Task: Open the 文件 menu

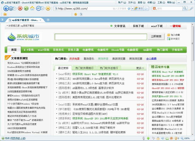Action: point(132,2)
